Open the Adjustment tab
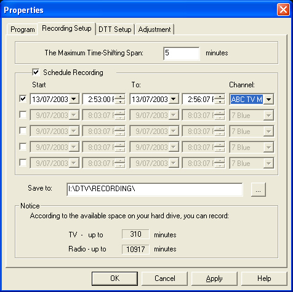 pyautogui.click(x=155, y=30)
